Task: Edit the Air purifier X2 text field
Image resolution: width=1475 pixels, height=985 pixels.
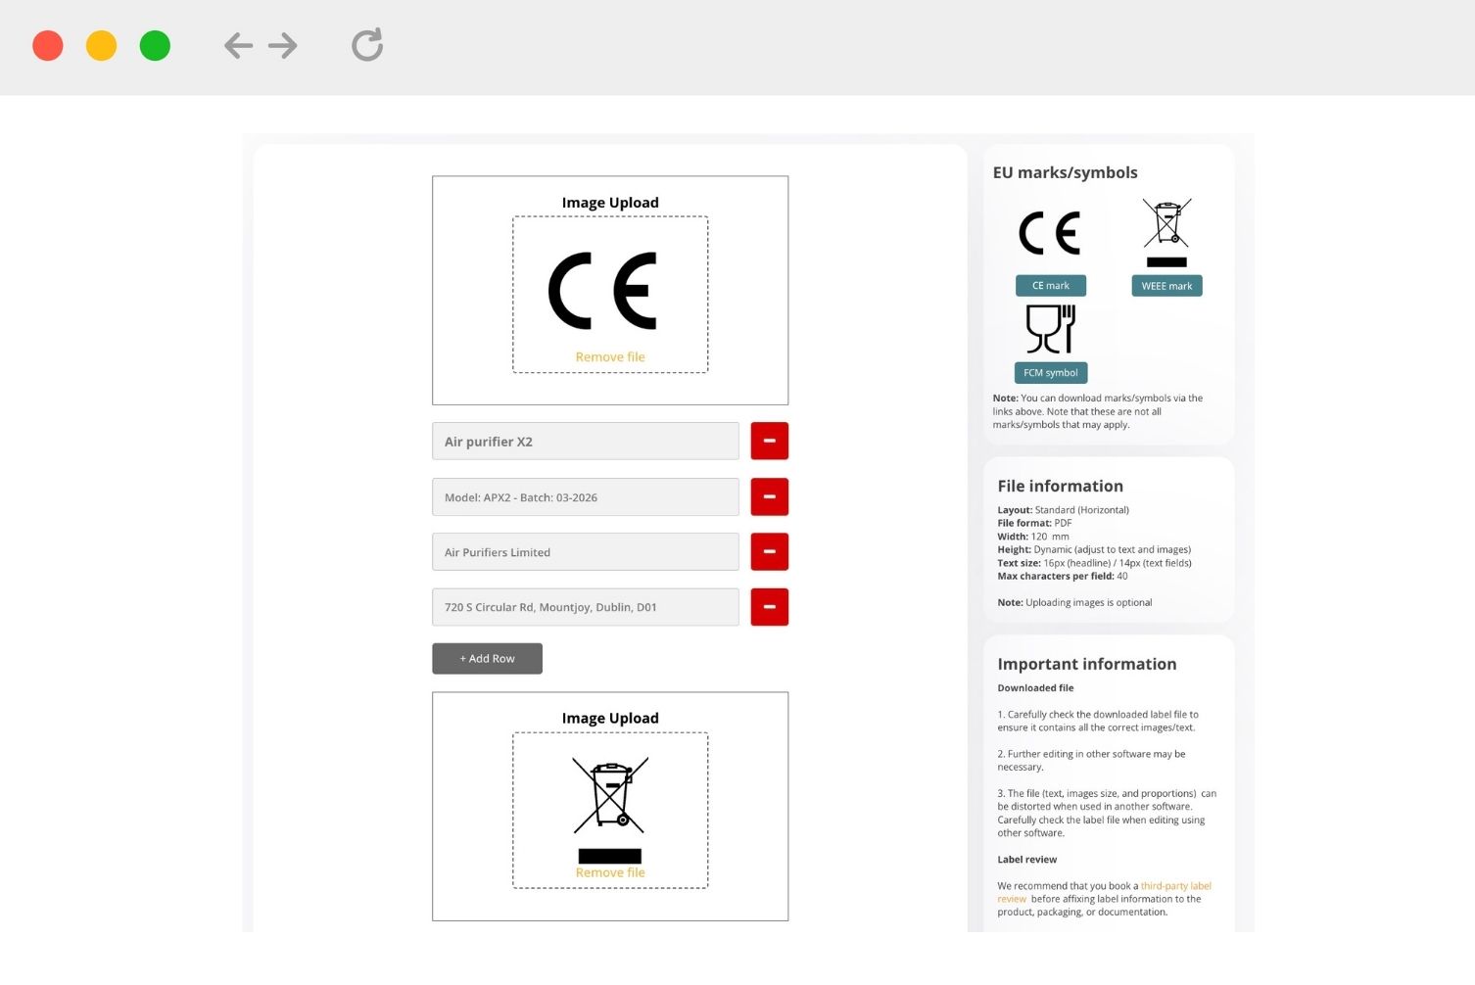Action: [585, 442]
